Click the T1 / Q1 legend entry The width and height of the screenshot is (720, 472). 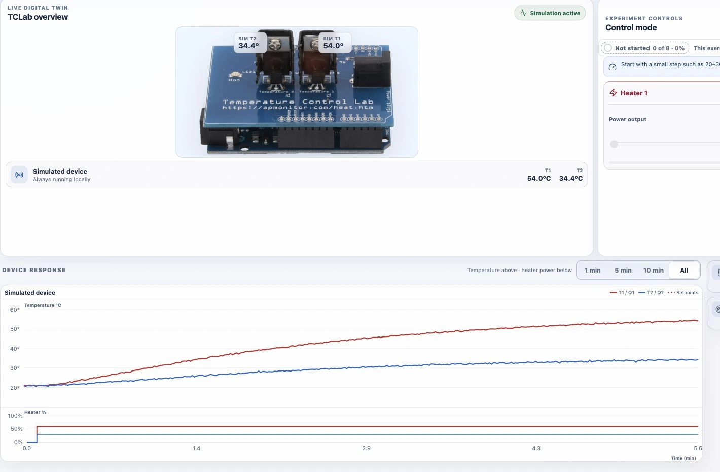click(x=622, y=293)
